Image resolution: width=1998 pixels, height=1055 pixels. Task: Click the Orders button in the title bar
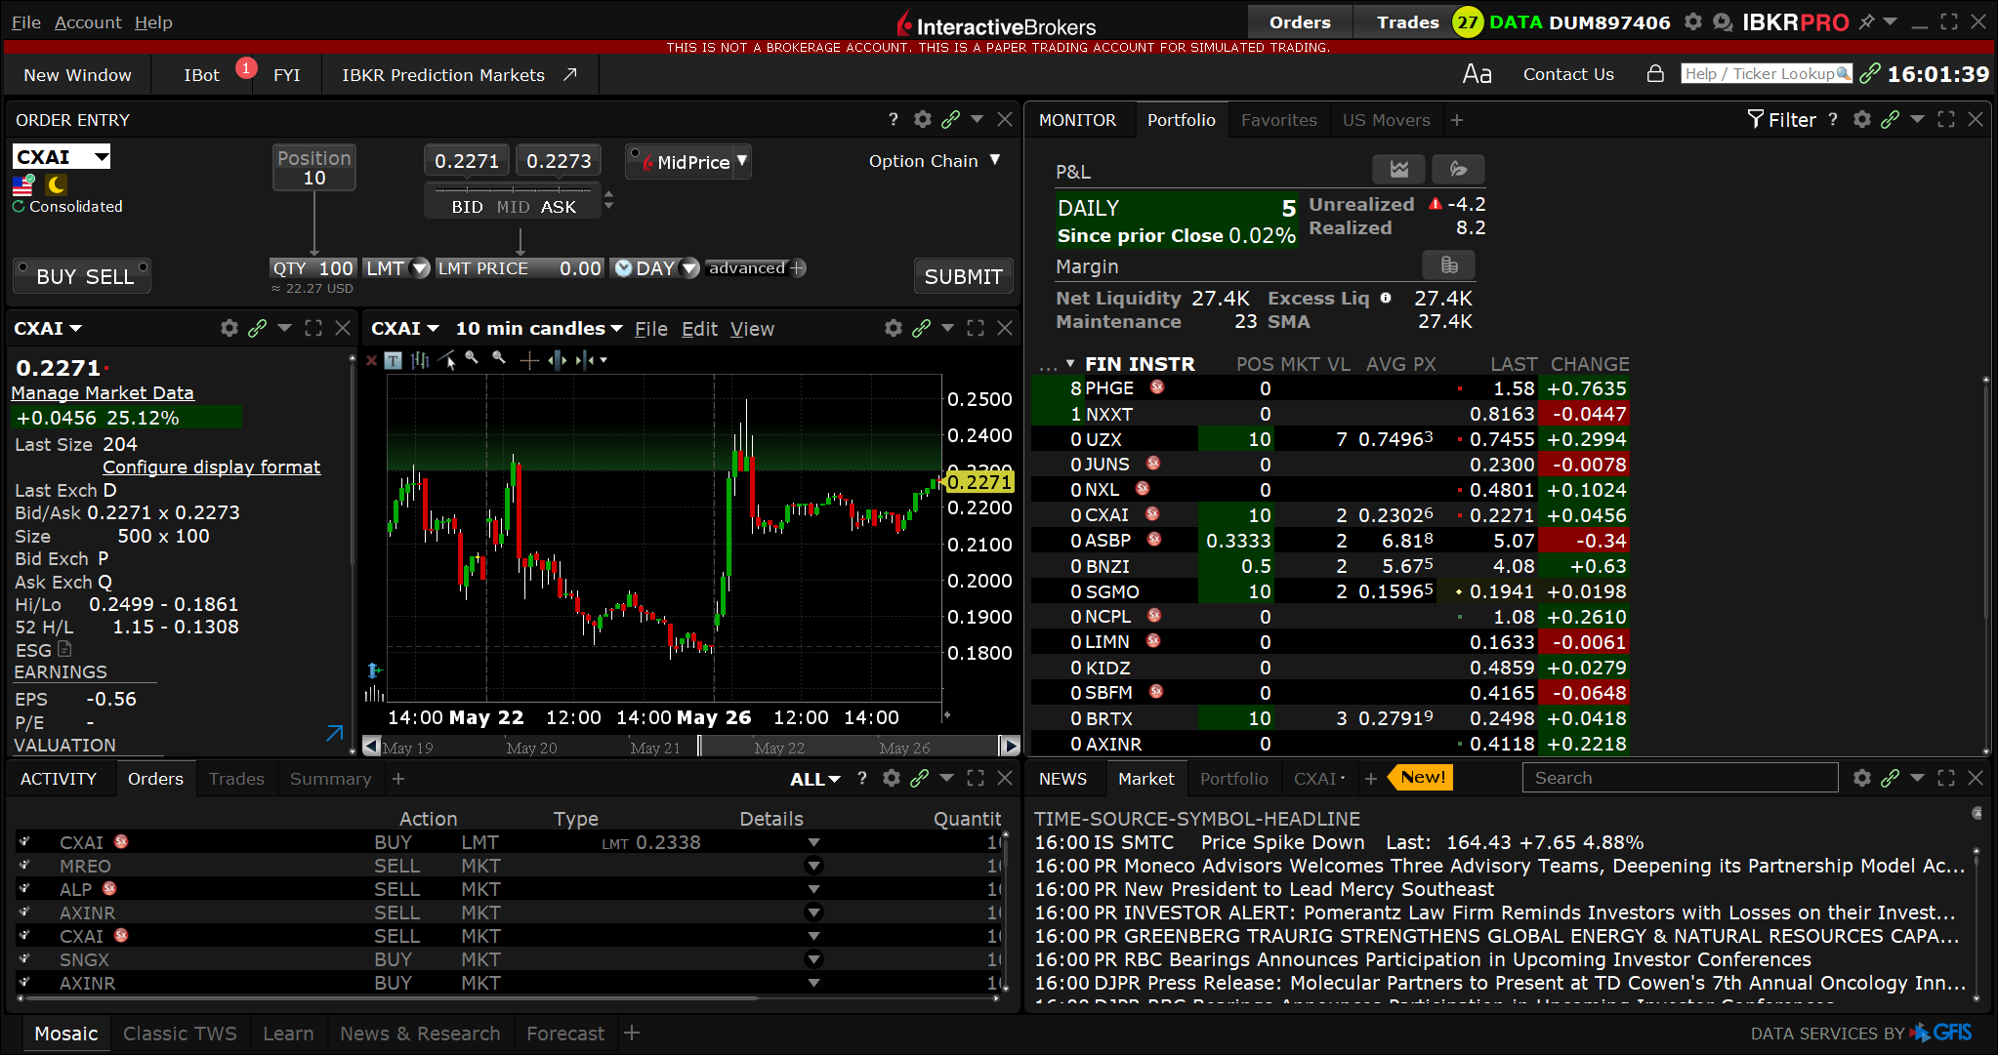coord(1300,21)
